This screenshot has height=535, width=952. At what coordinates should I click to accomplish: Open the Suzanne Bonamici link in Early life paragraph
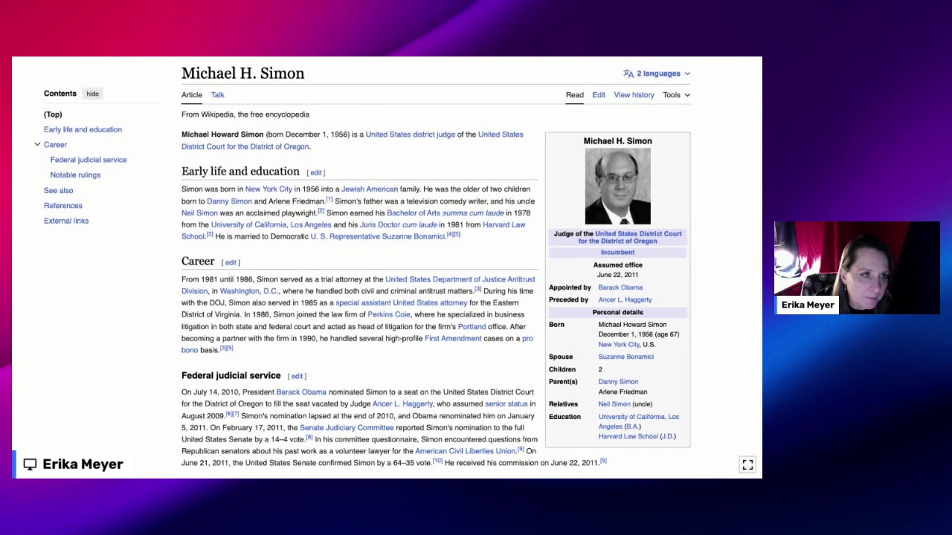[x=377, y=236]
